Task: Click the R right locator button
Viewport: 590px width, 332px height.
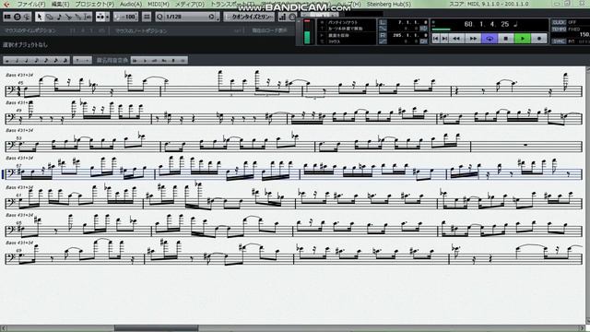Action: coord(383,35)
